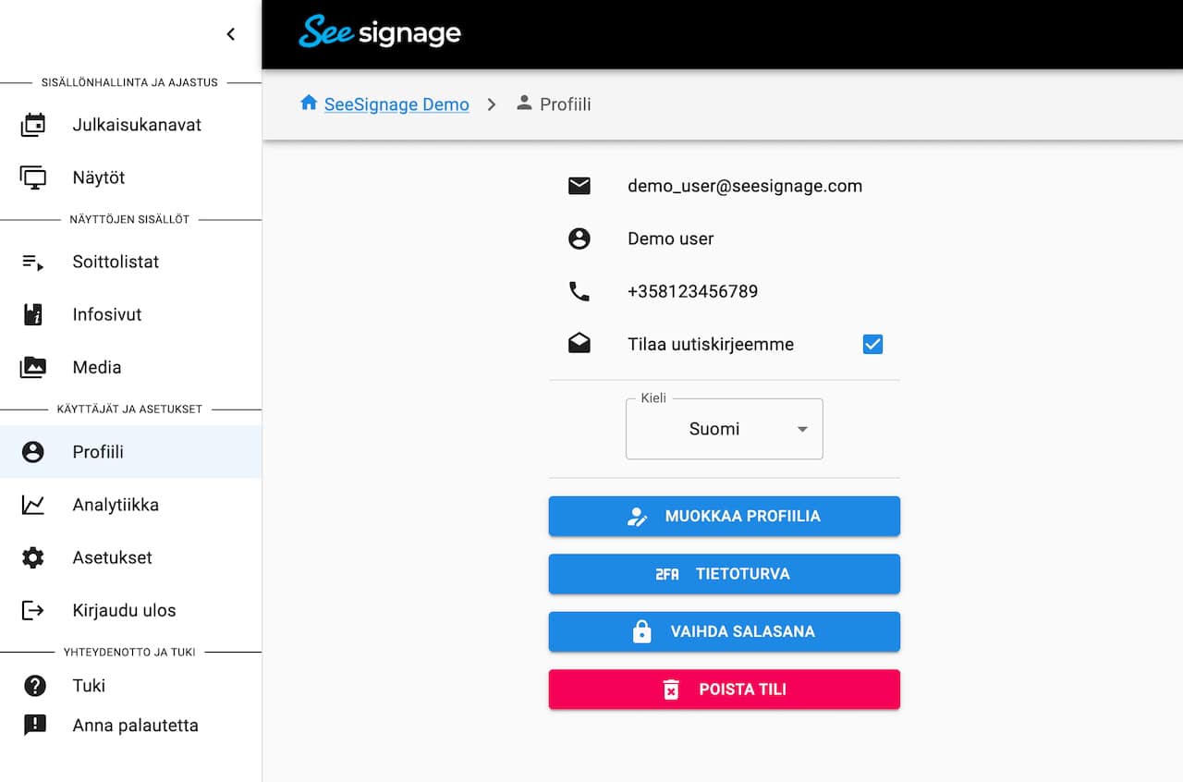Click the Kirjaudu ulos logout icon
This screenshot has width=1183, height=782.
click(33, 610)
